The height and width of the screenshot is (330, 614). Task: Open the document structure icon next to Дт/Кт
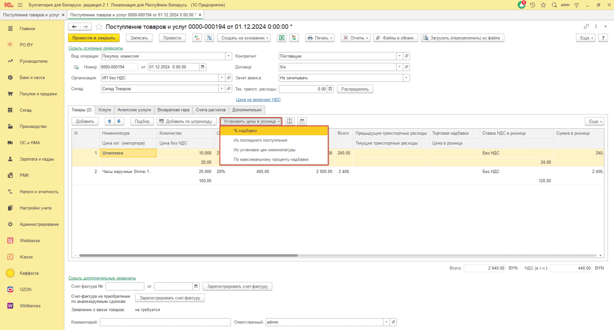pyautogui.click(x=209, y=38)
